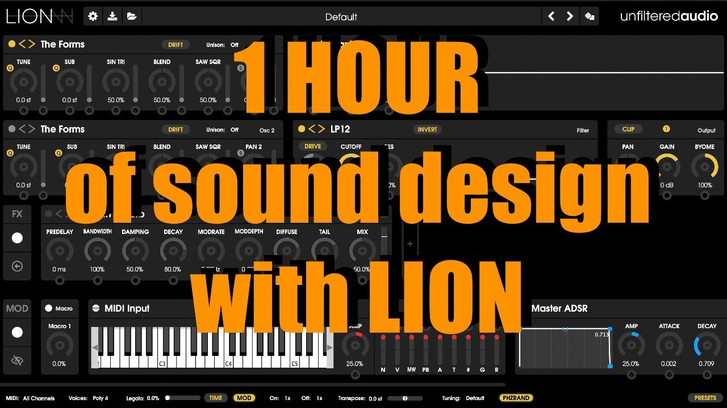This screenshot has height=408, width=727.
Task: Open the PRESETS browser button
Action: click(x=705, y=398)
